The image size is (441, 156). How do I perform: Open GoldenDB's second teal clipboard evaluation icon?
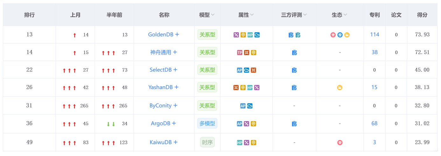tap(298, 35)
